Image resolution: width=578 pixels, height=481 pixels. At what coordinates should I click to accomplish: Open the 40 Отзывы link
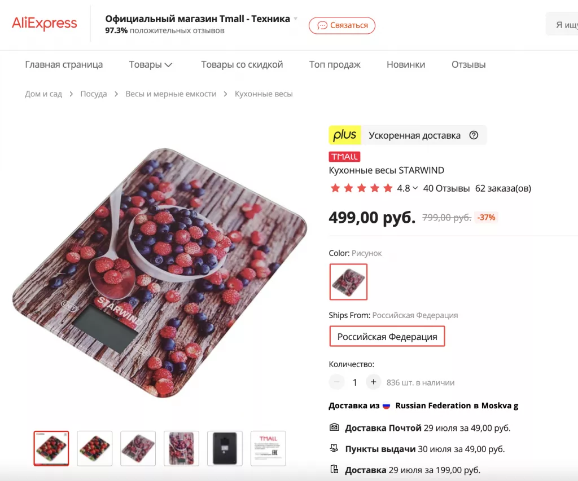(446, 188)
